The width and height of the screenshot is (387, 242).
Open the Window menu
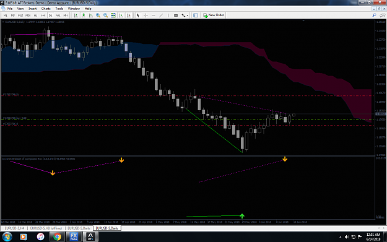click(x=74, y=9)
